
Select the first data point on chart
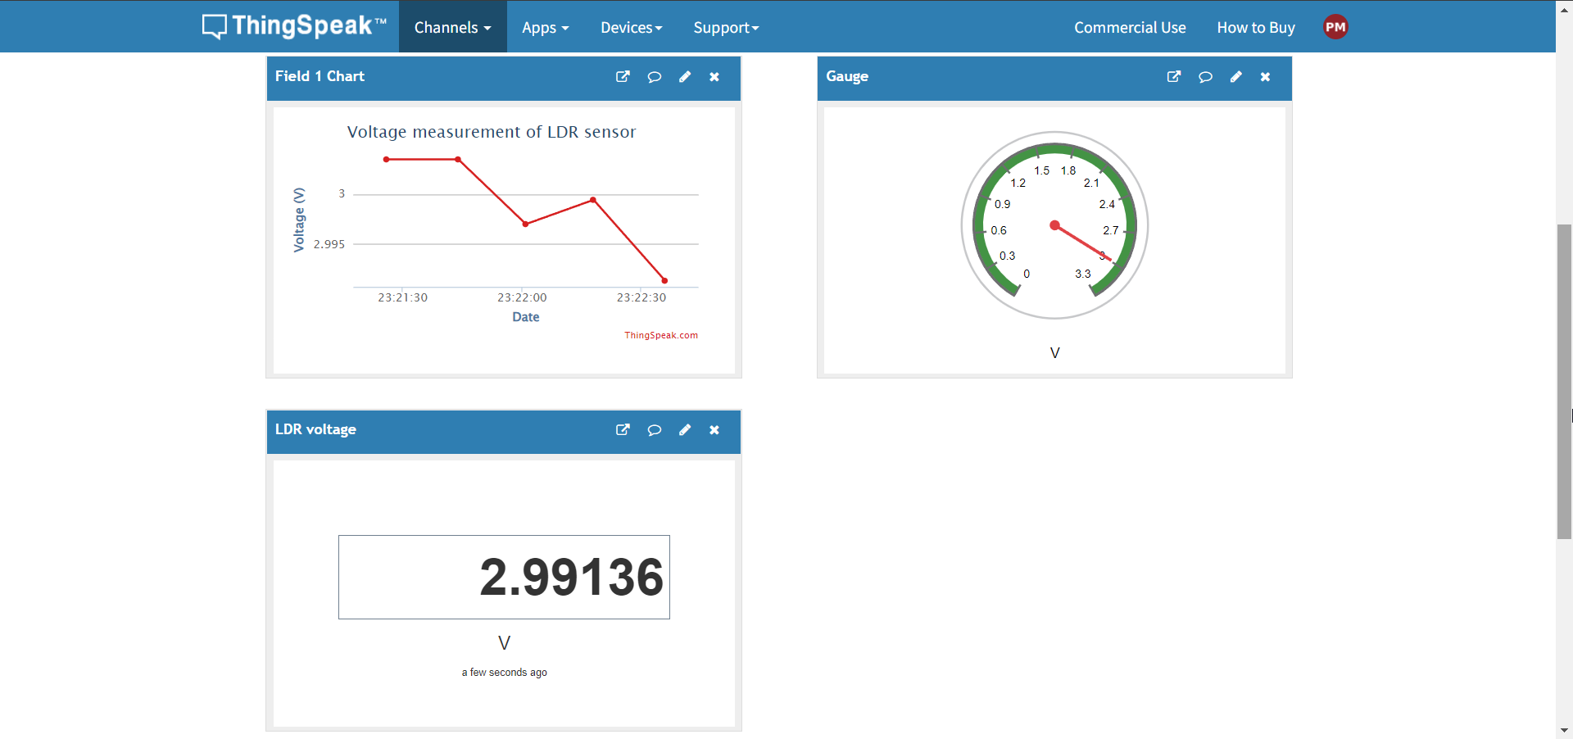click(386, 159)
